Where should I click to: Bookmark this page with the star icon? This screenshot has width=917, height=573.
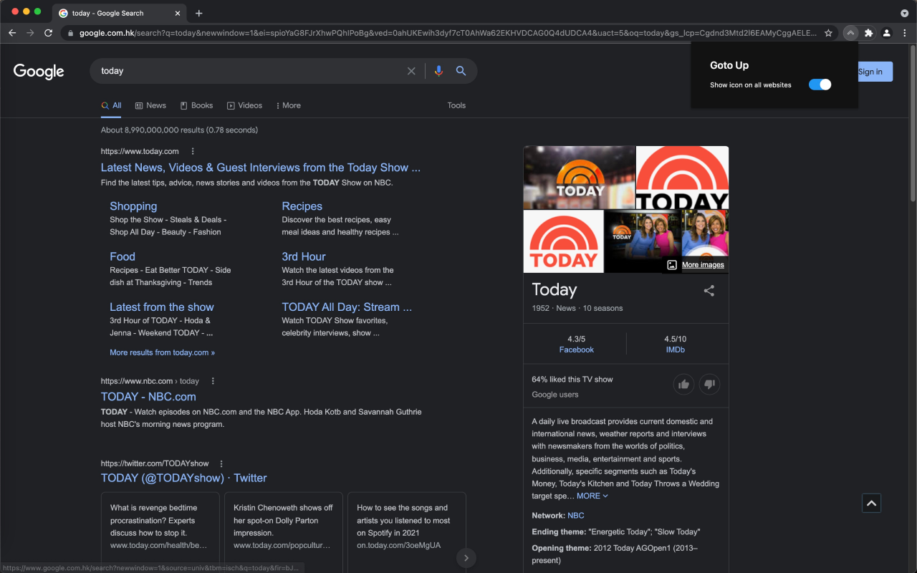pyautogui.click(x=827, y=32)
